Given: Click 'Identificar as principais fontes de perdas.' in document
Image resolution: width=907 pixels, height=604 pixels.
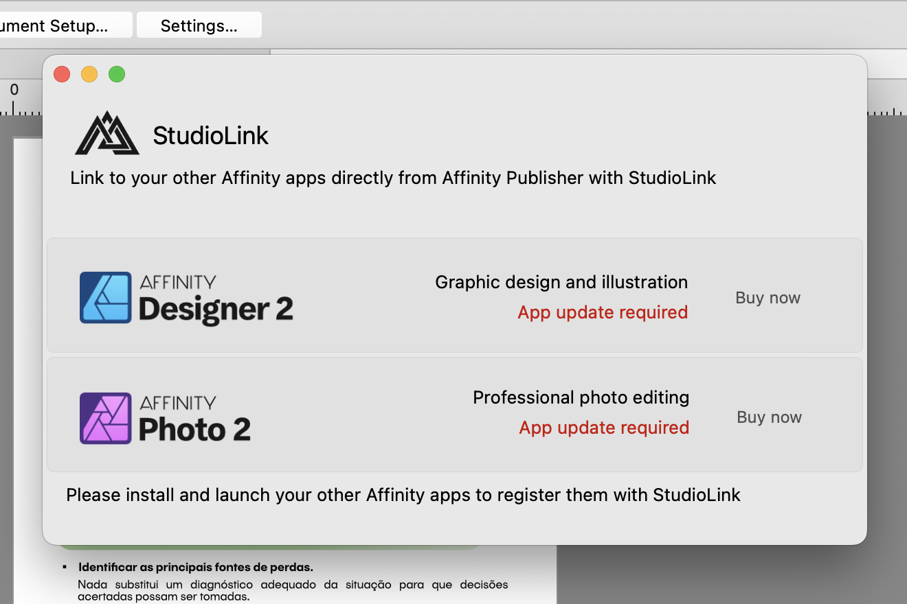Looking at the screenshot, I should coord(196,568).
